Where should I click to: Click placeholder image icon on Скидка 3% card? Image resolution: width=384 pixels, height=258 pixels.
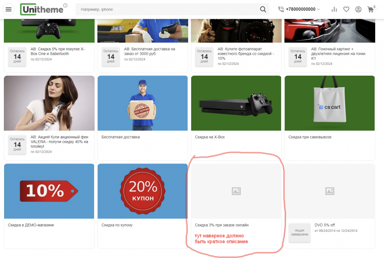[x=236, y=191]
